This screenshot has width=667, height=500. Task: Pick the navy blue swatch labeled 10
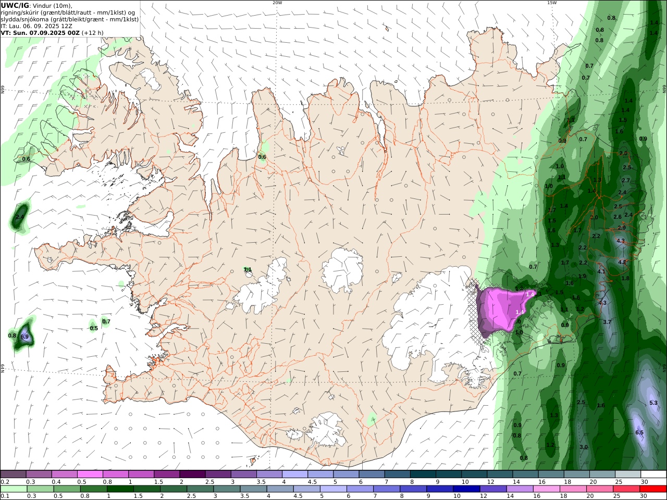pos(465,489)
